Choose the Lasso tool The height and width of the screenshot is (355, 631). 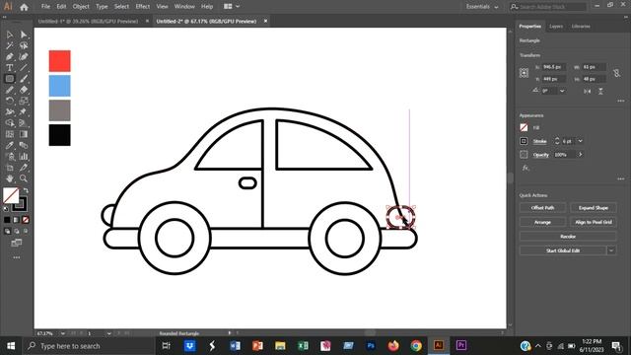point(24,46)
